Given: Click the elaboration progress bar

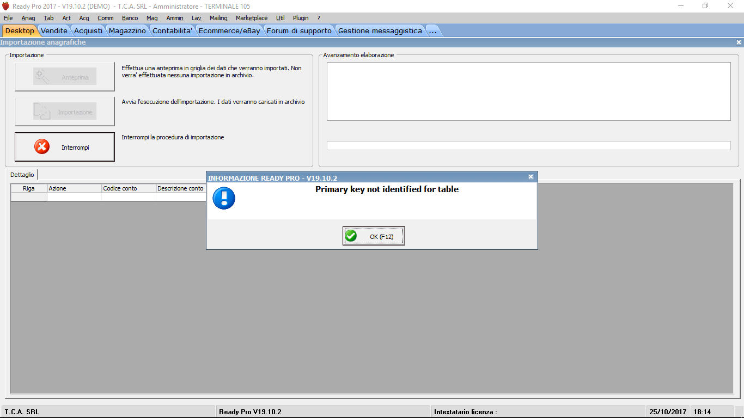Looking at the screenshot, I should pyautogui.click(x=528, y=145).
